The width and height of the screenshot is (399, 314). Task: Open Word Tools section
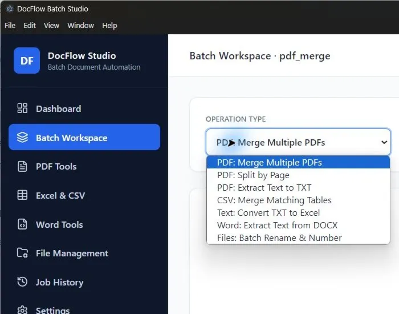(x=84, y=224)
